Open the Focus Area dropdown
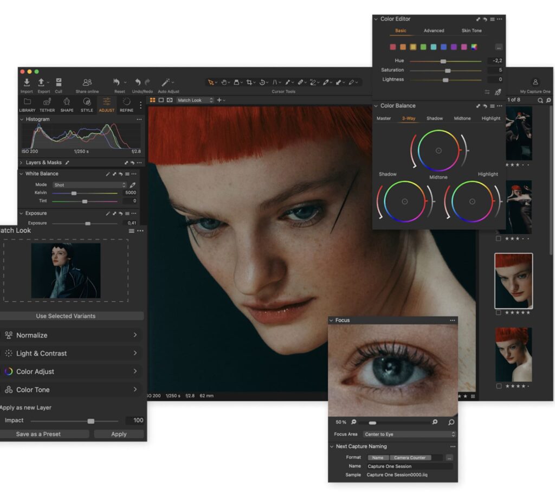 [x=409, y=434]
